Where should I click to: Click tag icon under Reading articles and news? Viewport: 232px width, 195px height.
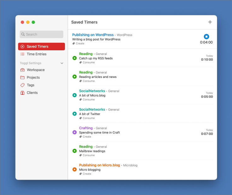(x=80, y=81)
